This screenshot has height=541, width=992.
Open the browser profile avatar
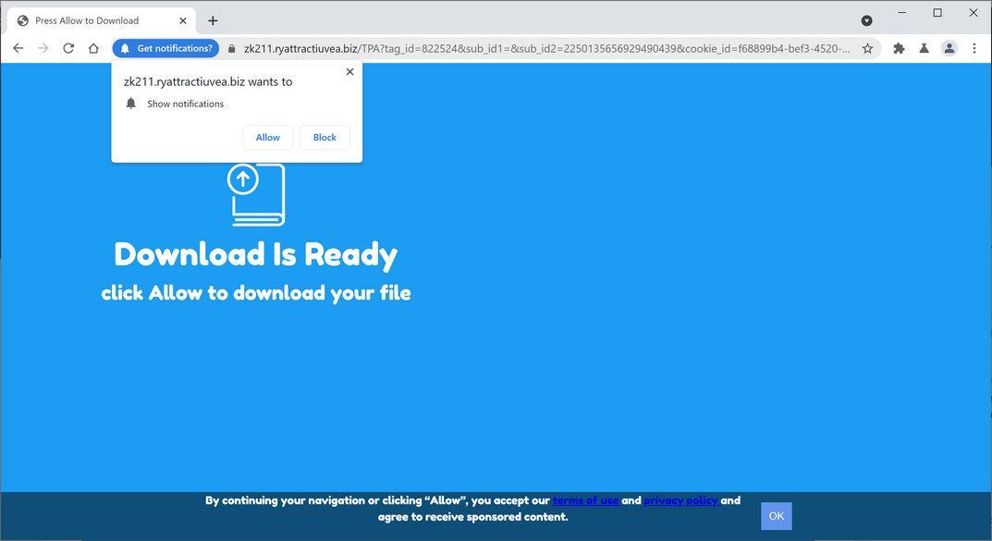949,48
